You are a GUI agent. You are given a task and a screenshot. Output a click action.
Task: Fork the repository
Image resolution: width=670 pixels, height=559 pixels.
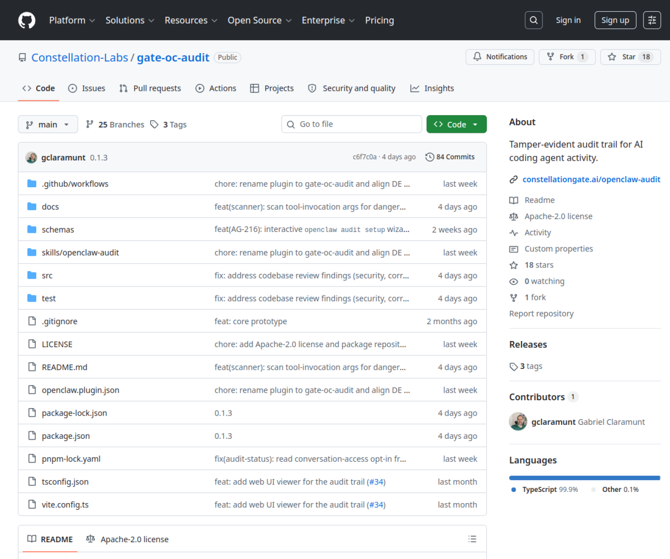pyautogui.click(x=567, y=57)
